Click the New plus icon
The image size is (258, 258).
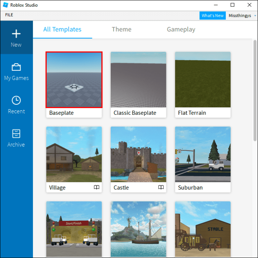[16, 34]
